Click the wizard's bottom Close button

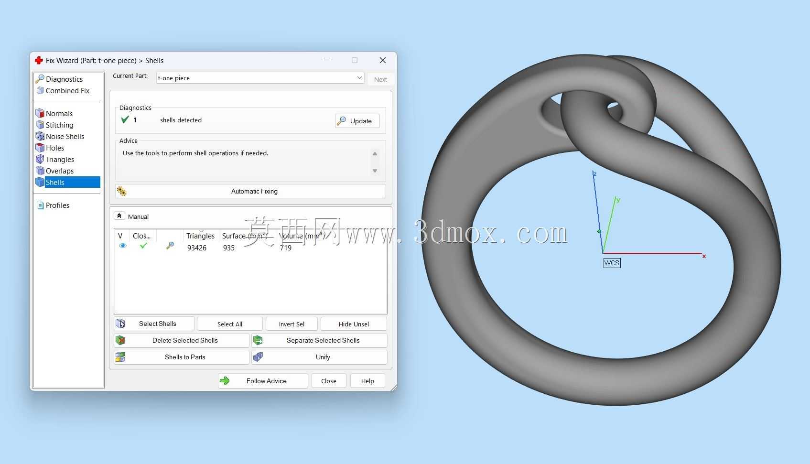point(329,381)
